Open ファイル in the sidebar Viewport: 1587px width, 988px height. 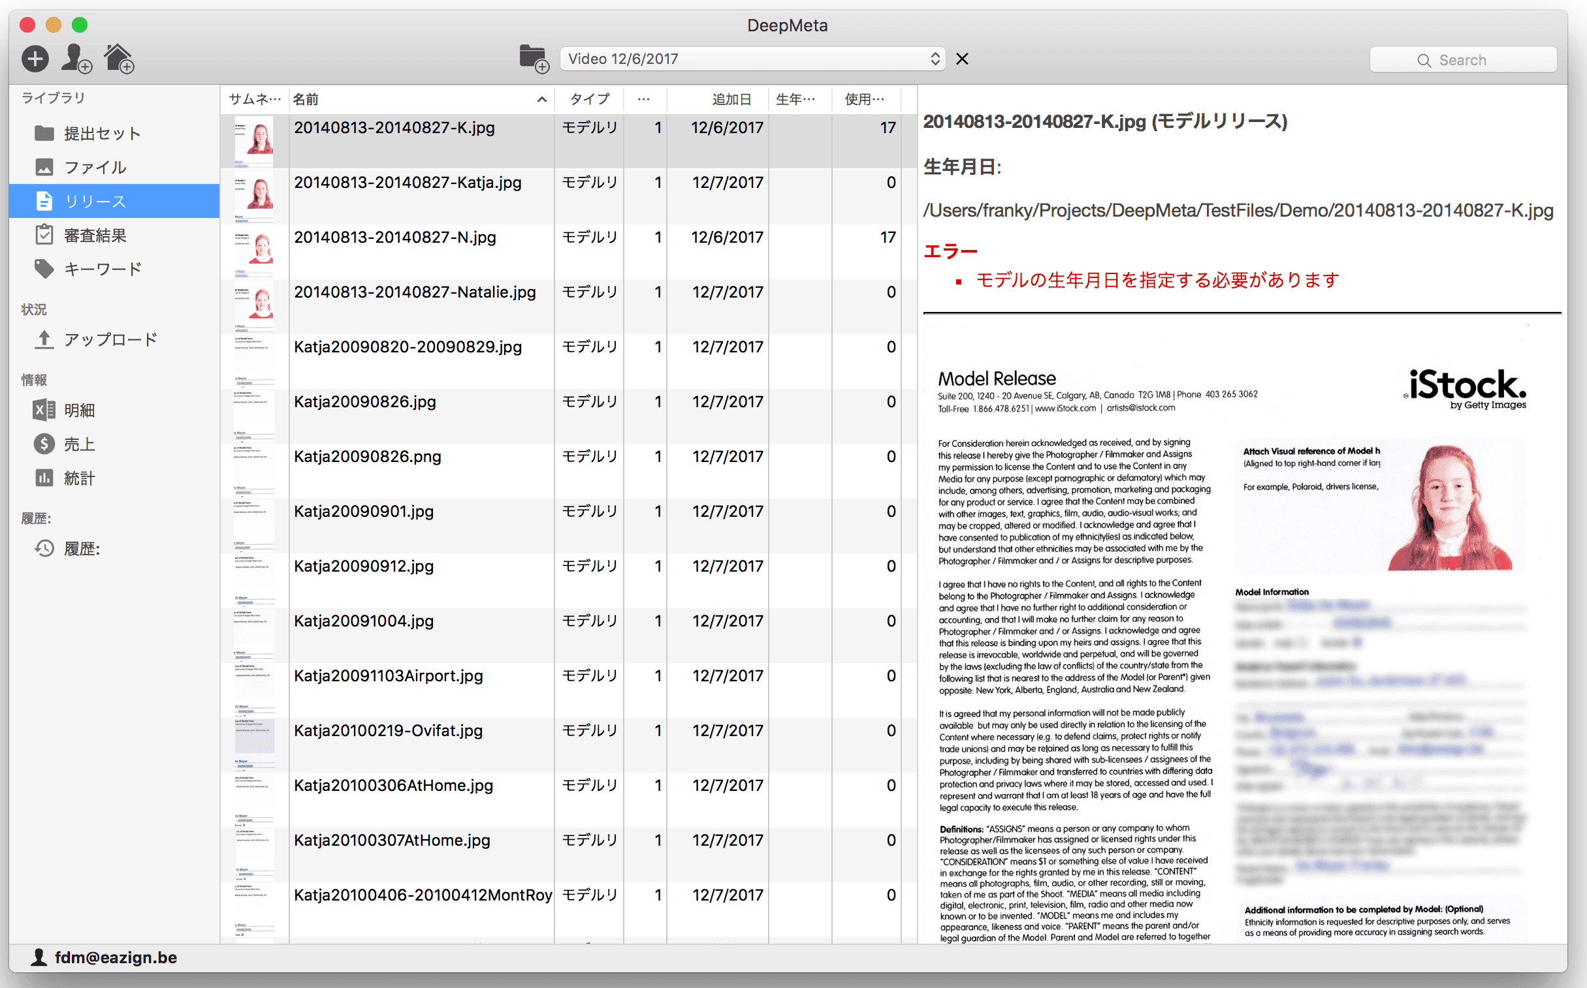114,167
